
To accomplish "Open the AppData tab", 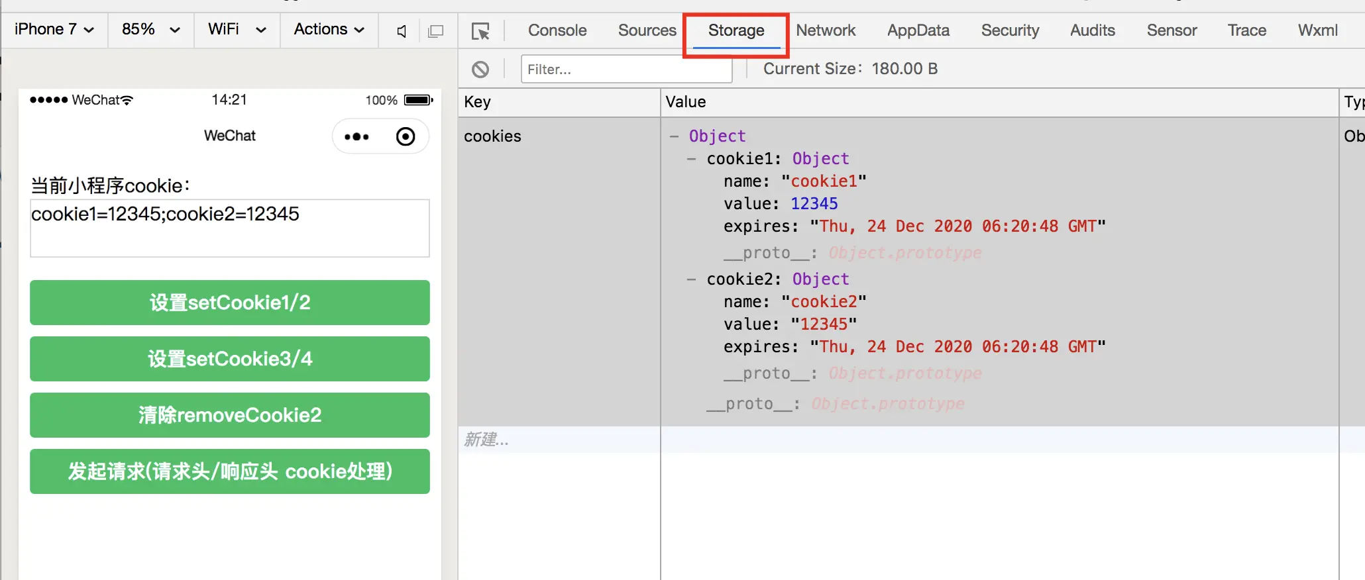I will 918,30.
